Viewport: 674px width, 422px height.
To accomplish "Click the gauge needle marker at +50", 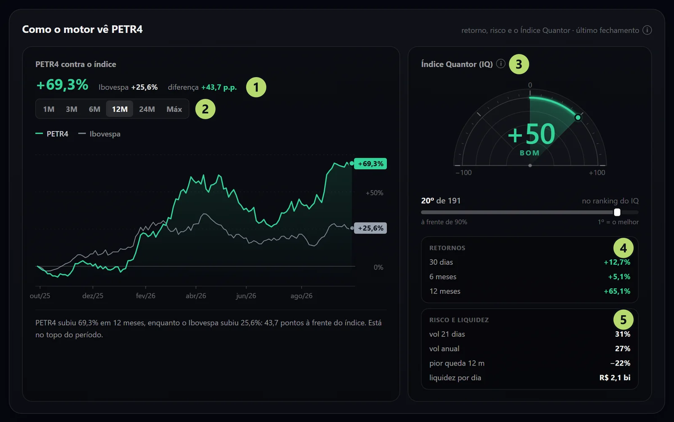I will click(578, 117).
